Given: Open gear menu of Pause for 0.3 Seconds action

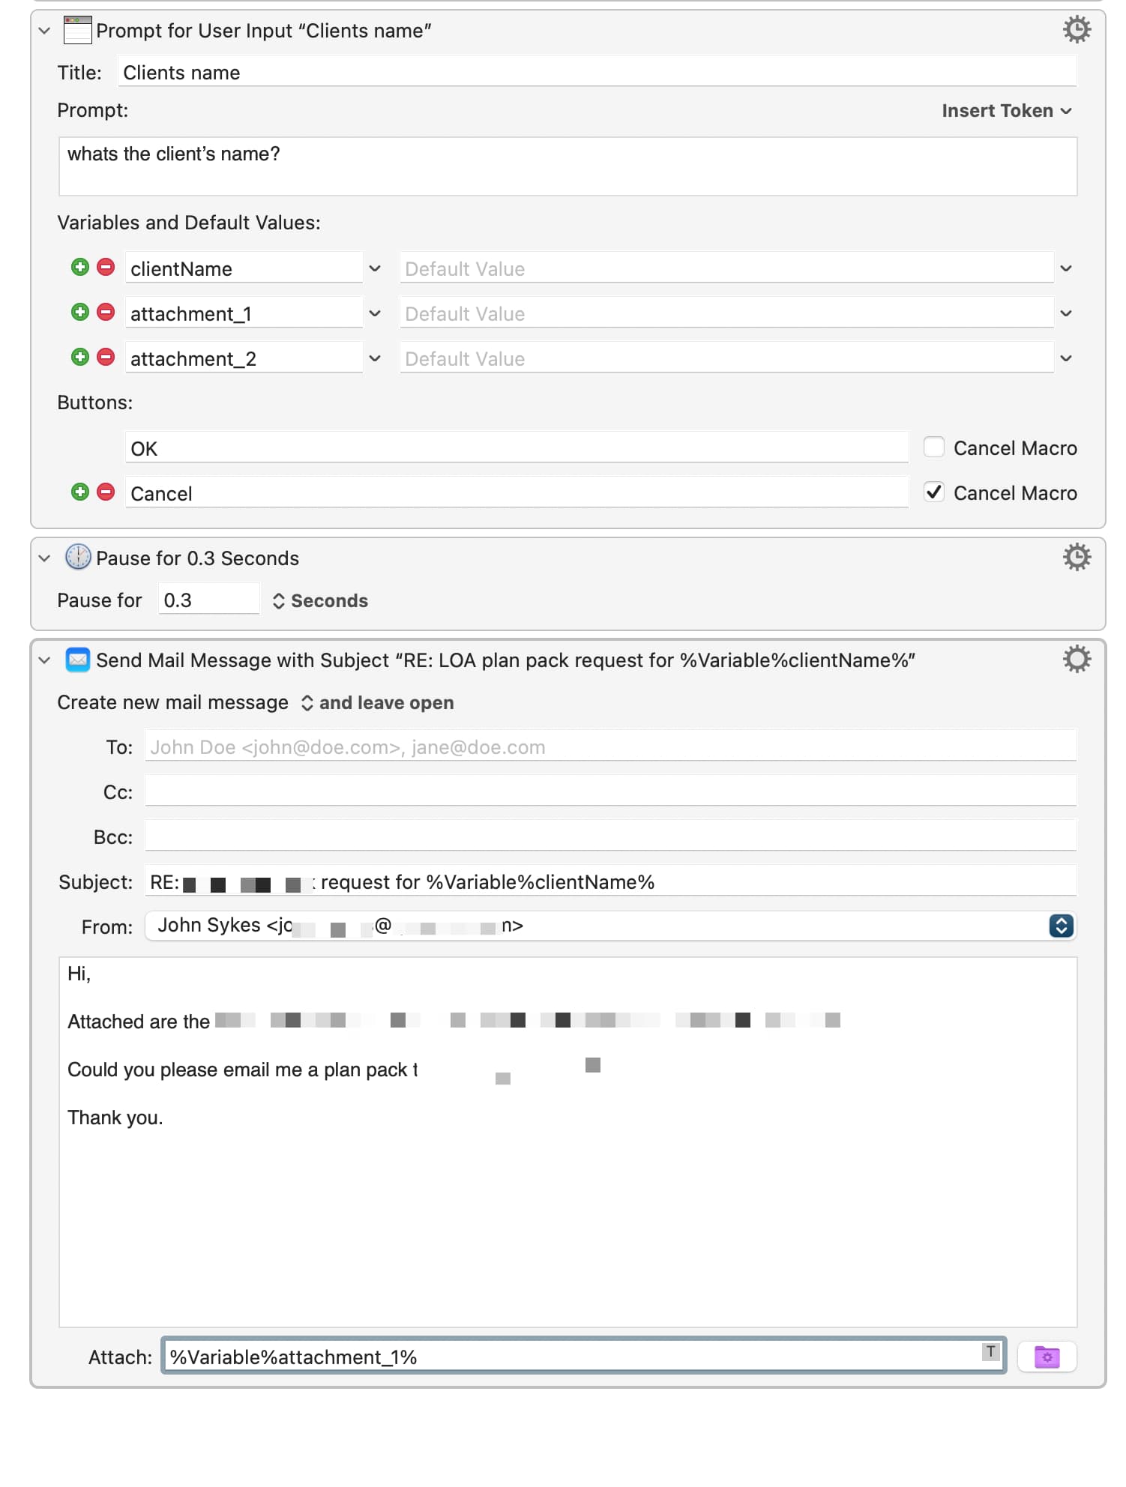Looking at the screenshot, I should click(x=1077, y=558).
